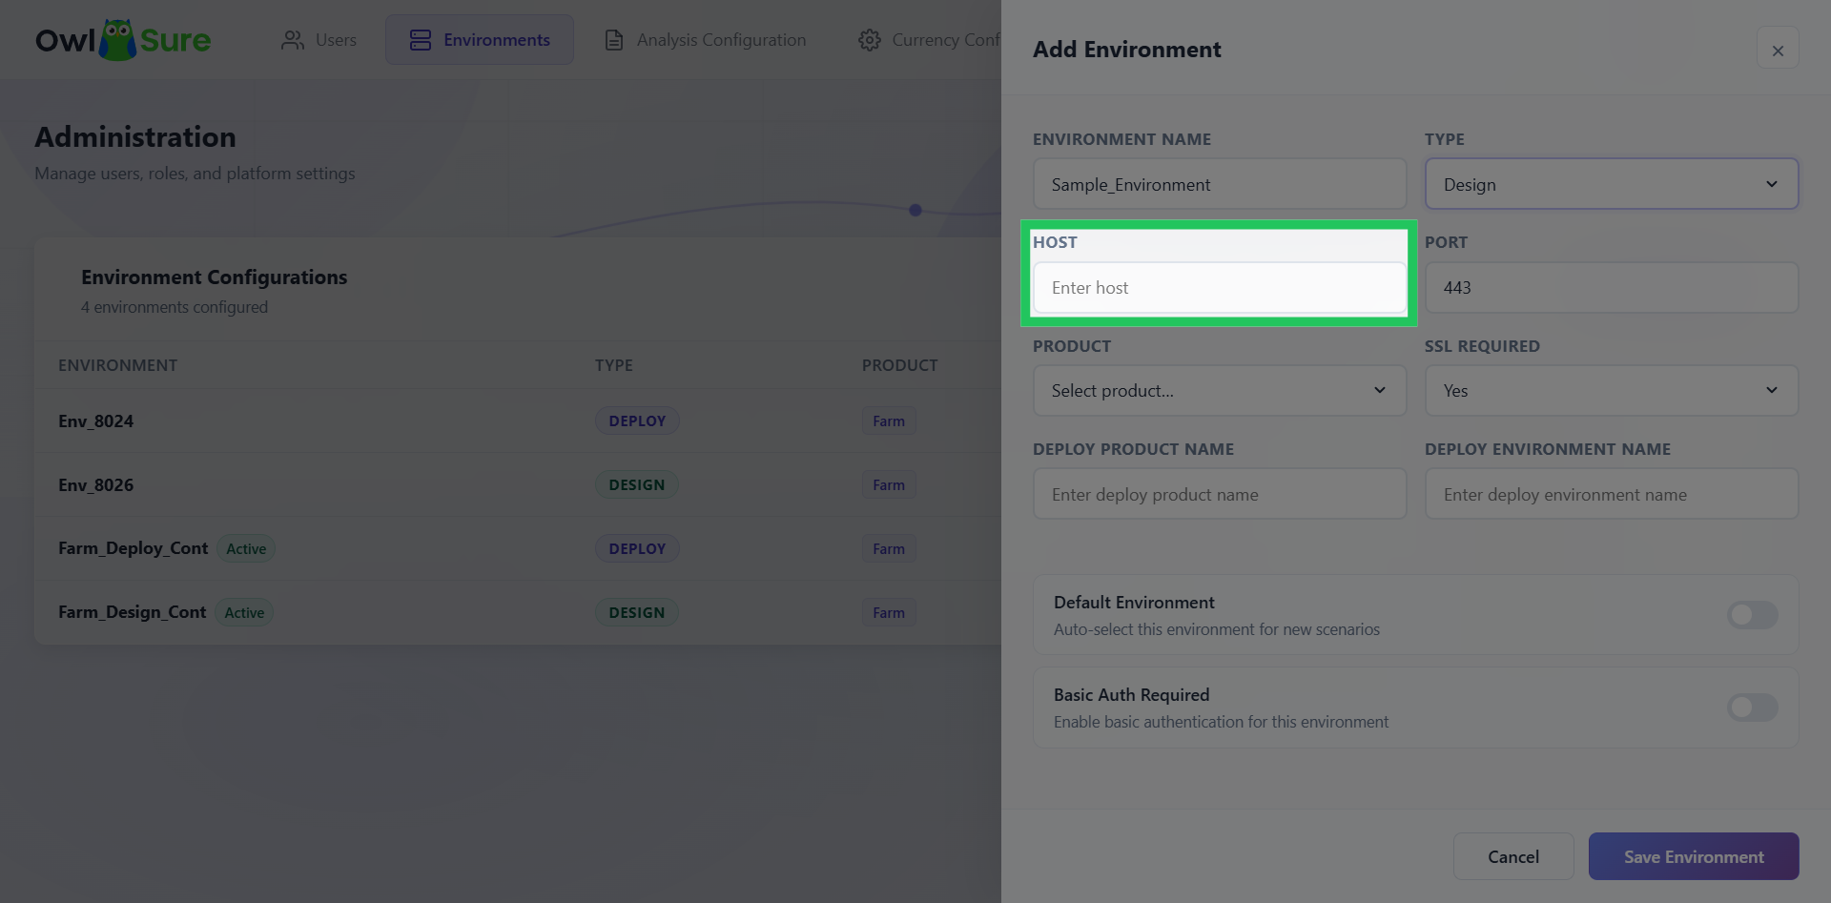
Task: Click the Farm tag in Farm_Design_Cont row
Action: click(x=889, y=612)
